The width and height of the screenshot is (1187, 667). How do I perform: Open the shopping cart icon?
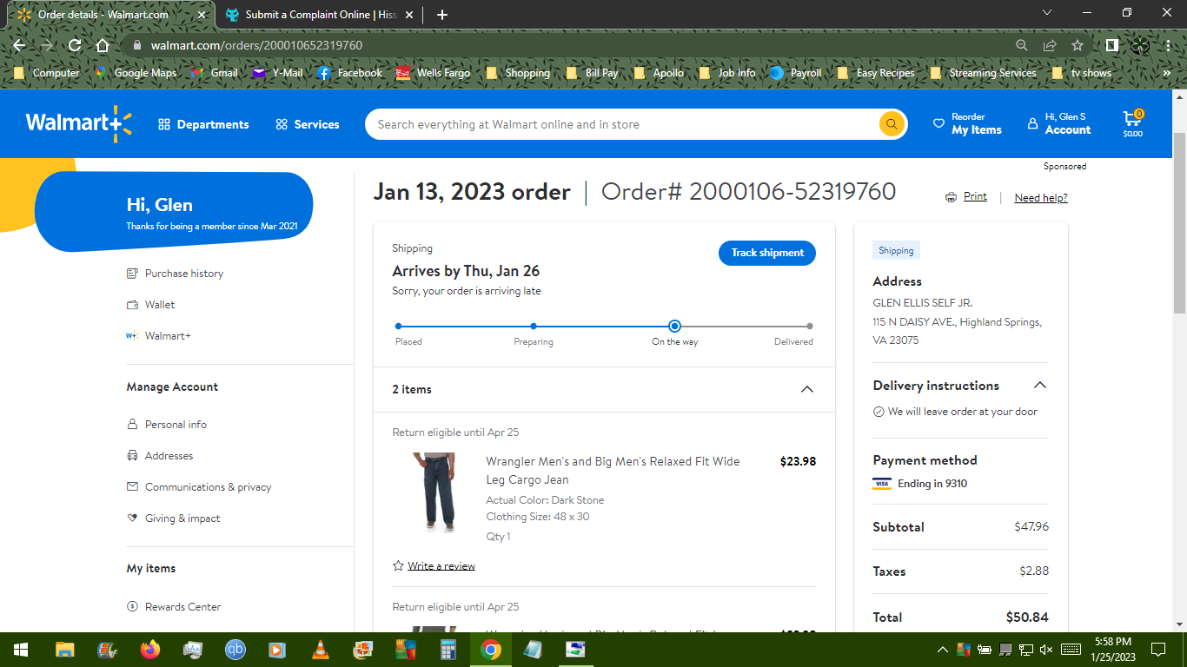(x=1132, y=123)
